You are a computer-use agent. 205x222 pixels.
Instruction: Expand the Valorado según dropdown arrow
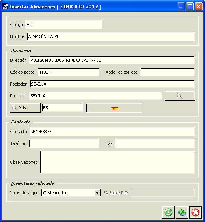pos(97,193)
